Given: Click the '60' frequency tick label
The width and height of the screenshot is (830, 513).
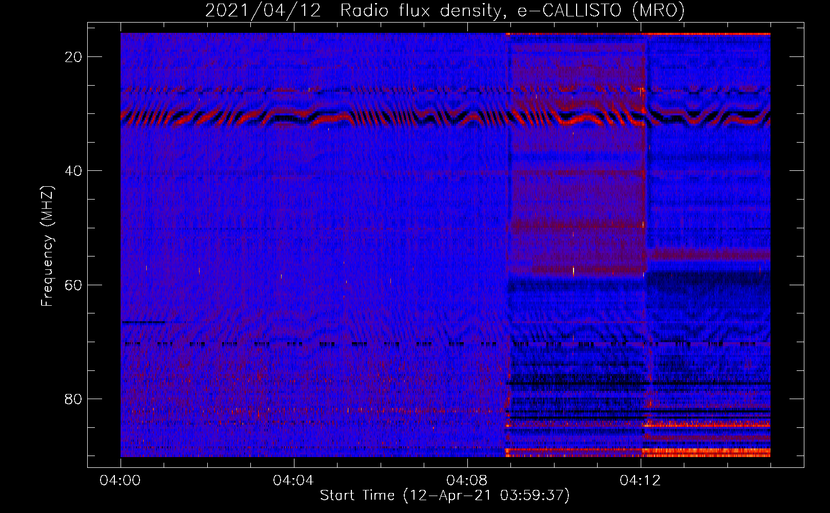Looking at the screenshot, I should 74,285.
